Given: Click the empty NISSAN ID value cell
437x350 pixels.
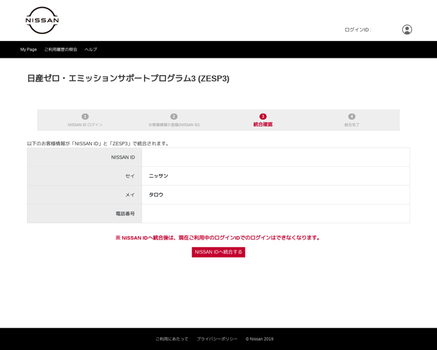Looking at the screenshot, I should click(x=275, y=157).
